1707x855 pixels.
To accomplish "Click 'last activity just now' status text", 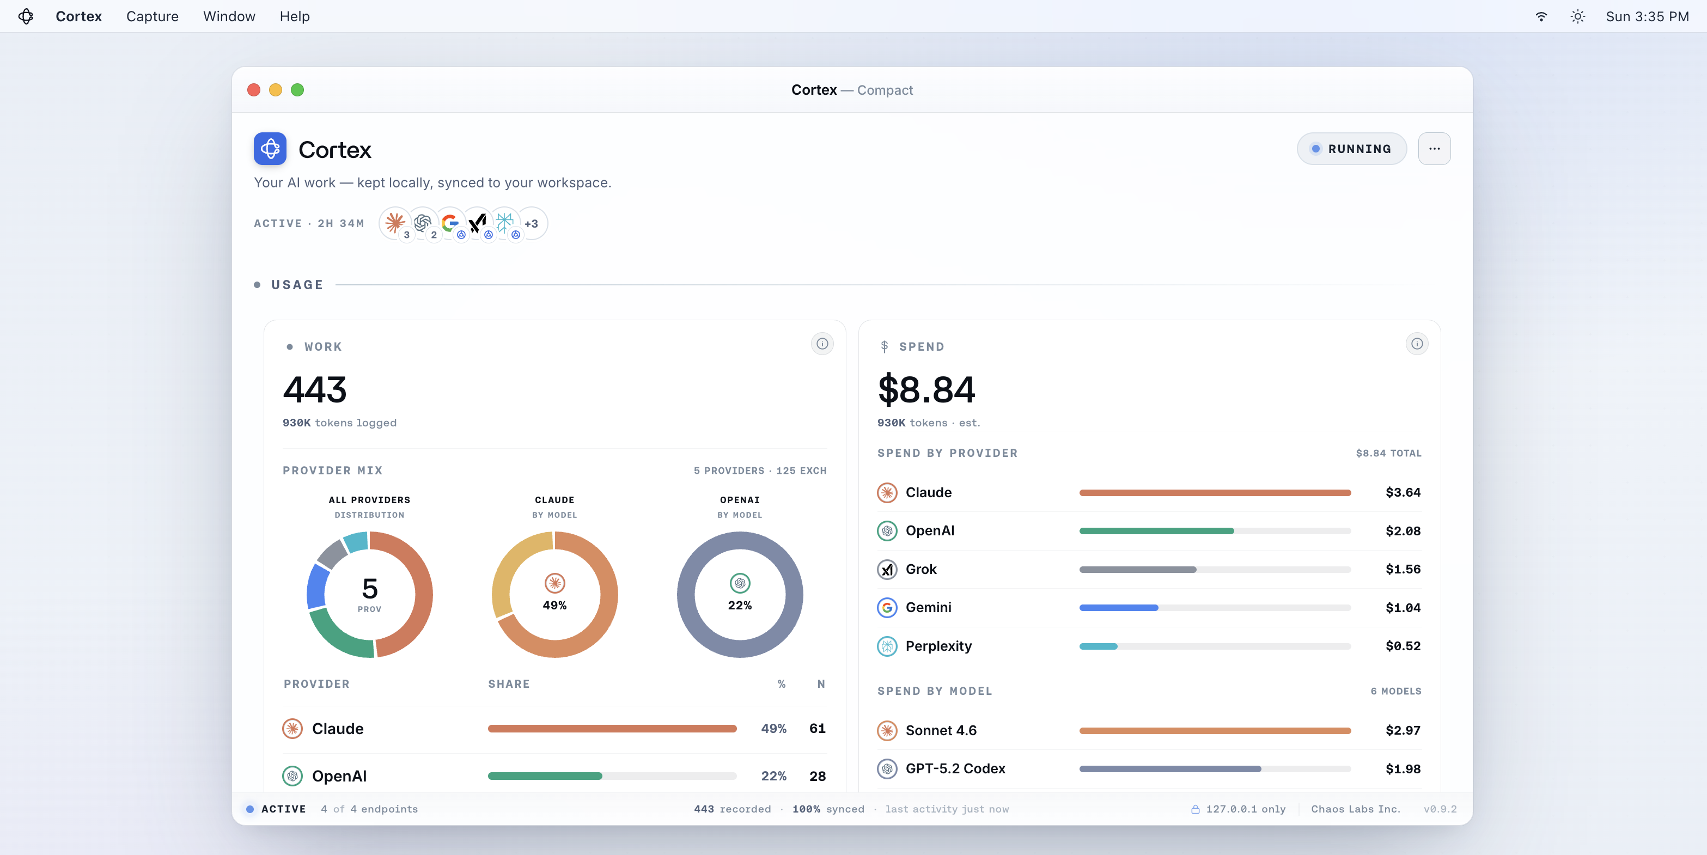I will [x=948, y=809].
